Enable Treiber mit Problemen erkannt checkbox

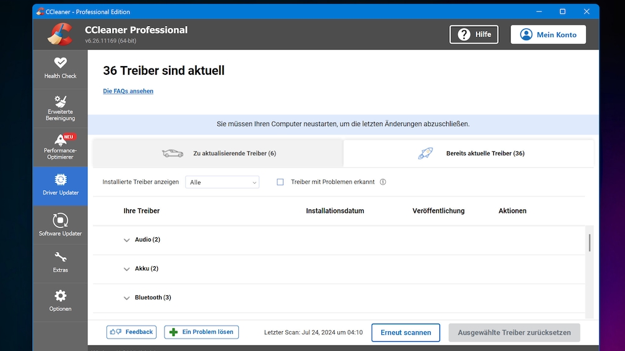280,182
